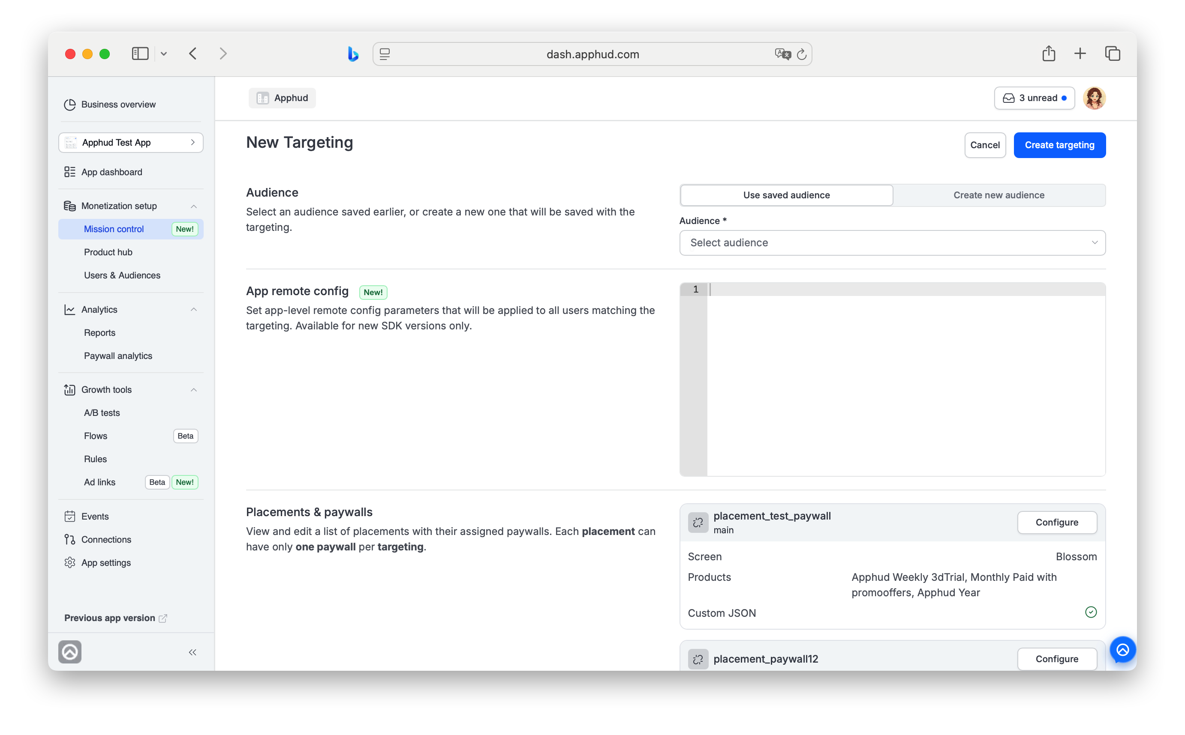Open the support chat bubble
1185x735 pixels.
pyautogui.click(x=1123, y=650)
